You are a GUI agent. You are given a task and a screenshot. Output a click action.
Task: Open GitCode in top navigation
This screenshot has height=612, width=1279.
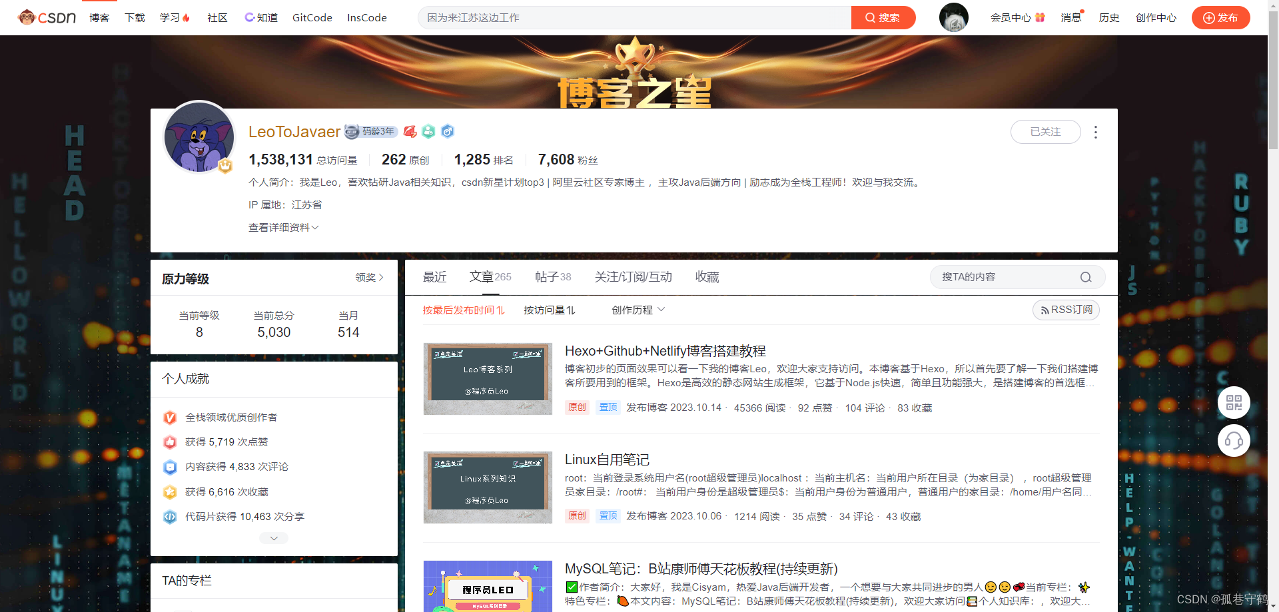coord(312,17)
